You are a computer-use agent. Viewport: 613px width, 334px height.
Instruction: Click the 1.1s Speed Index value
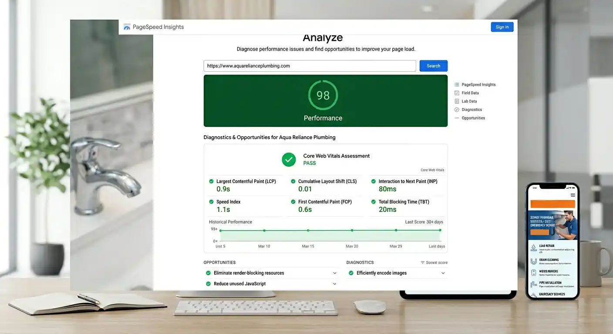point(223,210)
